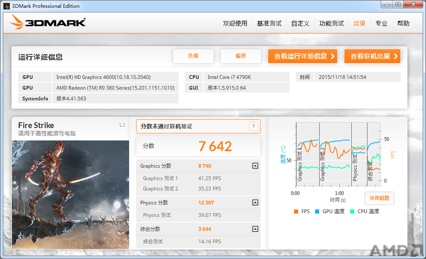The height and width of the screenshot is (259, 426).
Task: Click the 综合测试 row label
Action: point(153,242)
